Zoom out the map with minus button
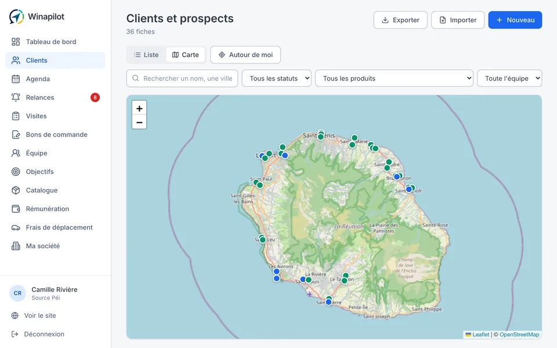 pos(139,122)
